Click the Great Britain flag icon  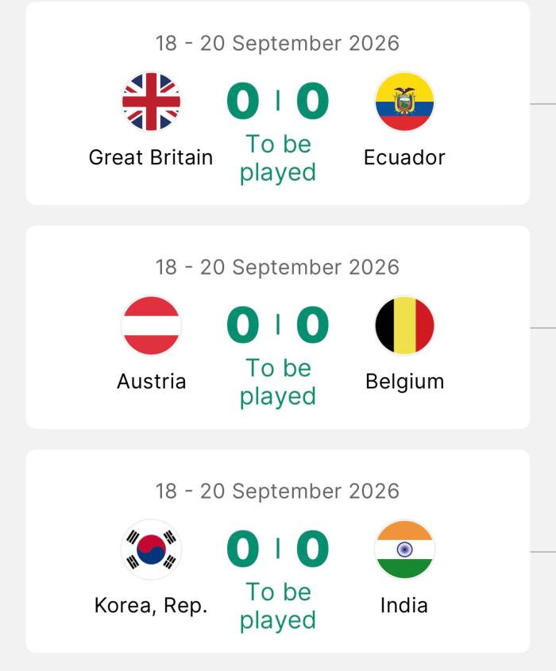tap(151, 102)
